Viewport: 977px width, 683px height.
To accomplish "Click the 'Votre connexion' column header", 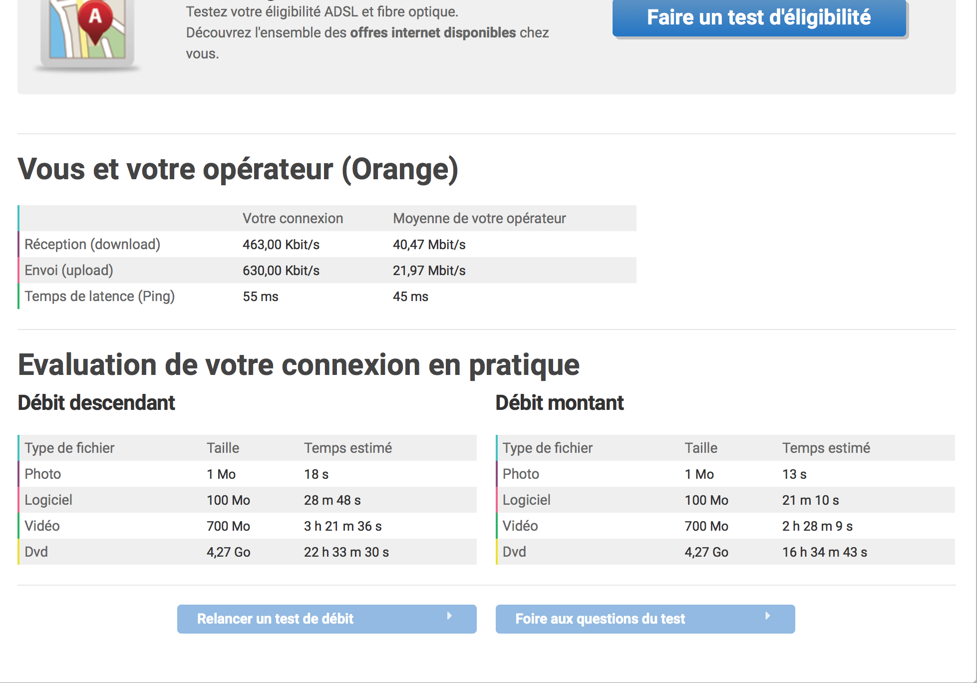I will coord(293,219).
